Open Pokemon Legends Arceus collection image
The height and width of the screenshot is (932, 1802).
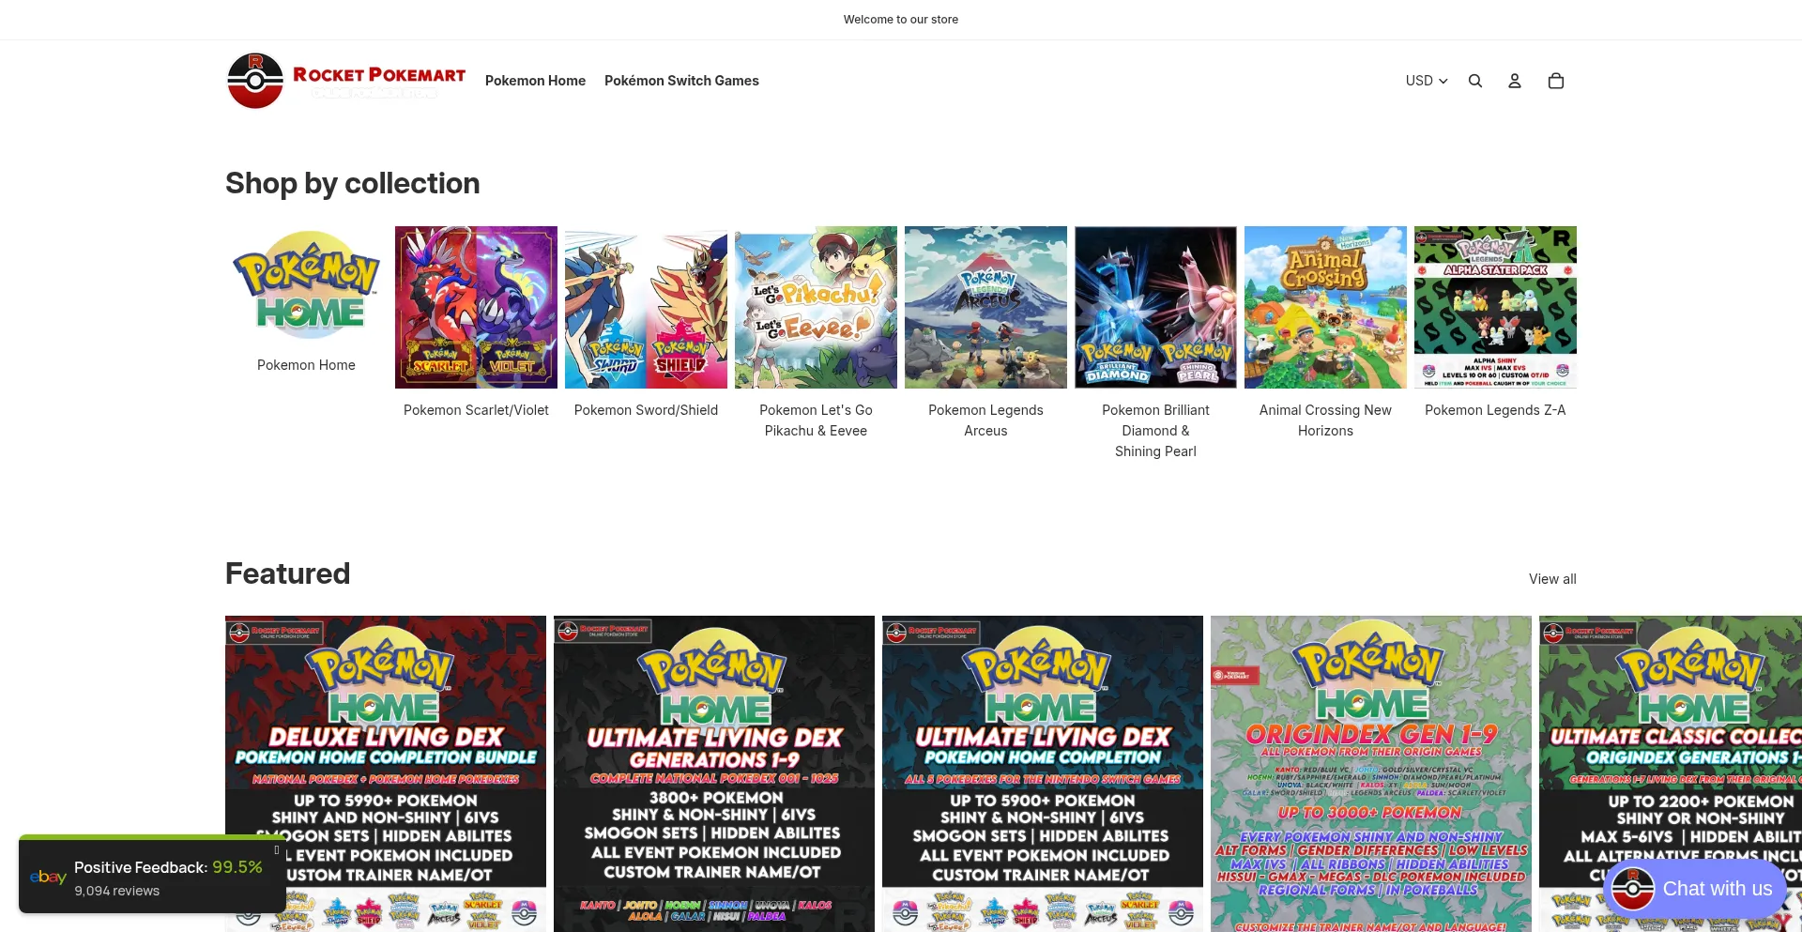pyautogui.click(x=985, y=307)
